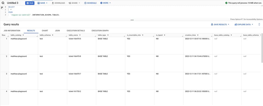Click cell ticket-166470-5 in table_name column
The height and width of the screenshot is (106, 263).
[75, 39]
